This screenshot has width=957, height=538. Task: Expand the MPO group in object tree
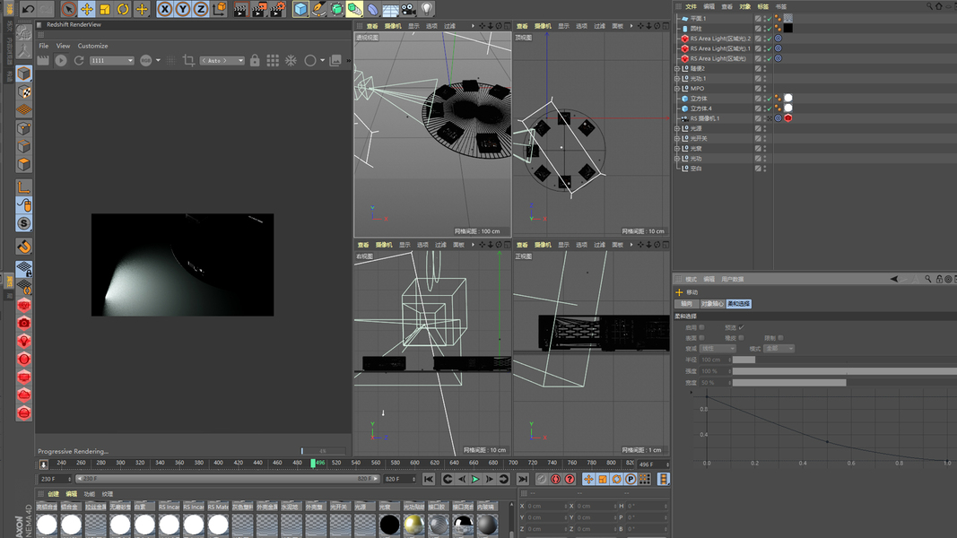click(677, 89)
